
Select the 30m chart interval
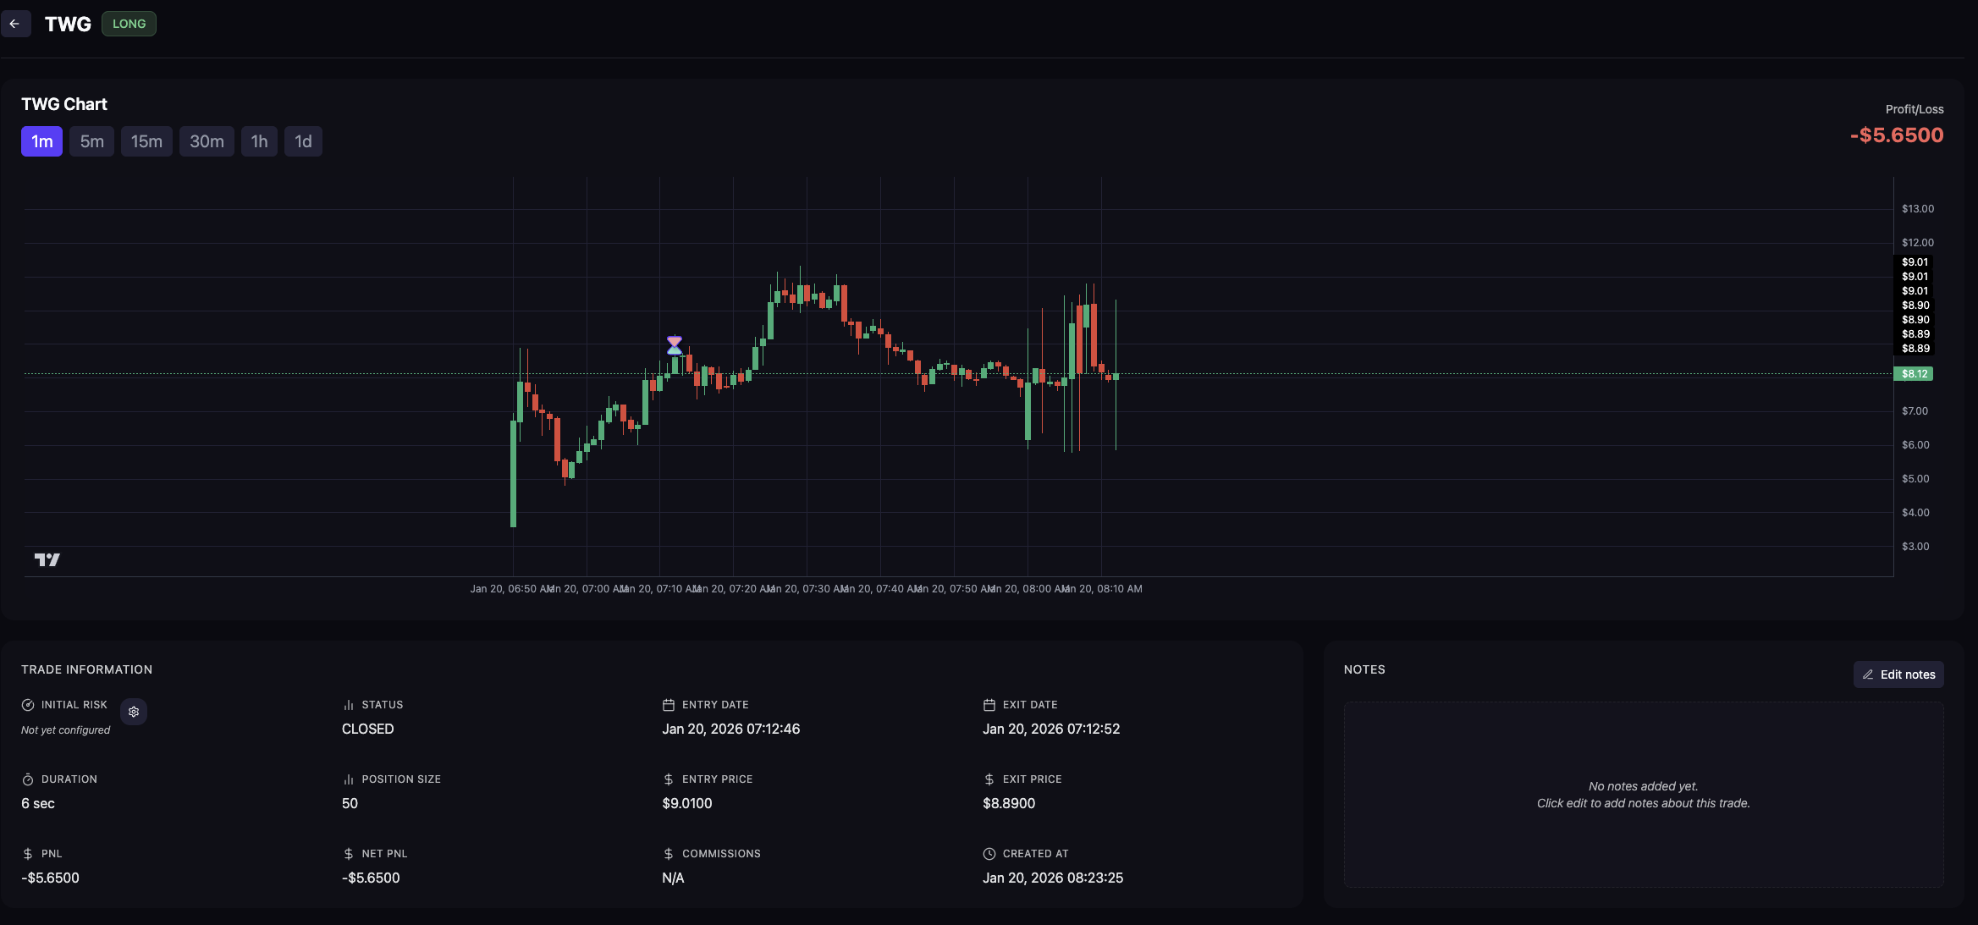click(x=207, y=141)
